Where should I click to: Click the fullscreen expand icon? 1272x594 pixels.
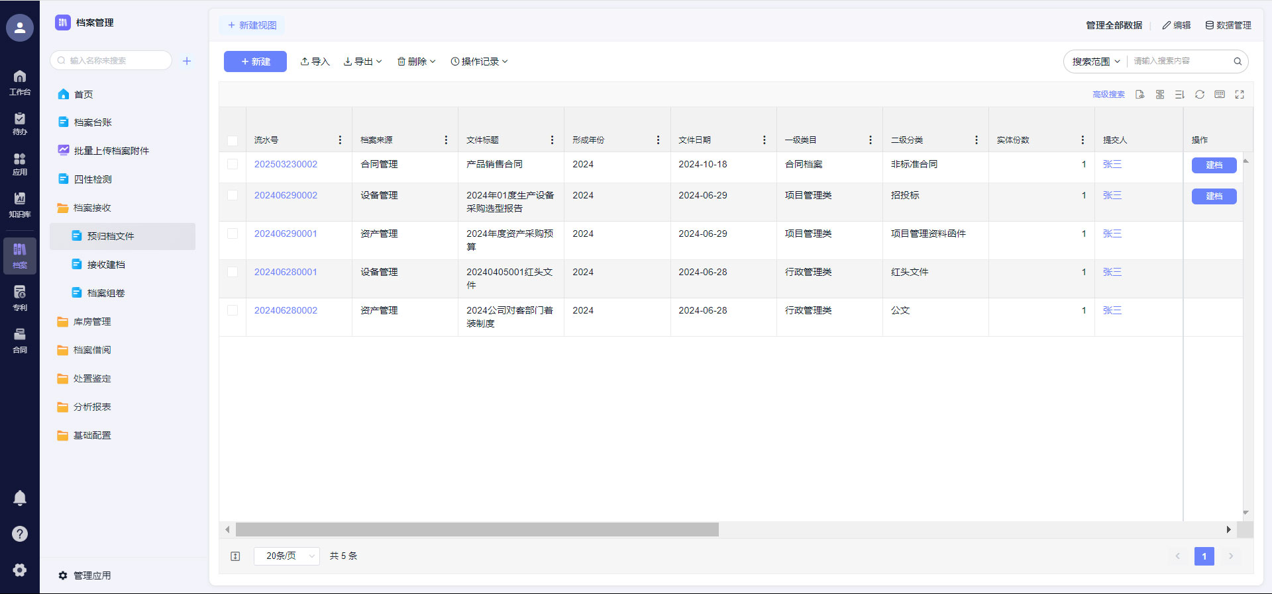point(1239,95)
